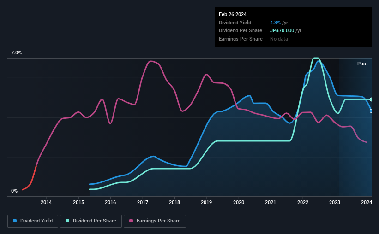Select the 2024 x-axis label
Viewport: 379px width, 234px height.
(367, 202)
